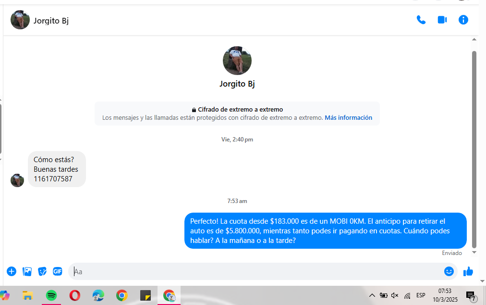Start a voice call with Jorgito Bj
Screen dimensions: 486x305
tap(421, 20)
